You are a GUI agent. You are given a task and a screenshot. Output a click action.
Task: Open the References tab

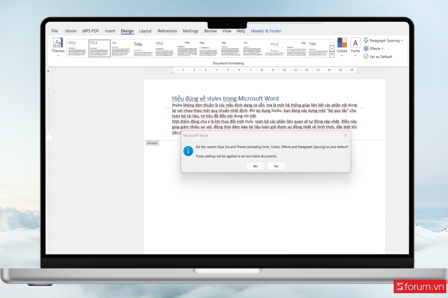pos(167,31)
